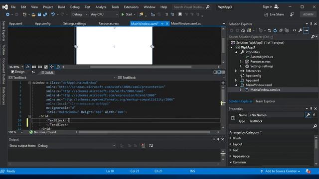The height and width of the screenshot is (179, 319).
Task: Toggle snap to gridlines icon
Action: [40, 67]
